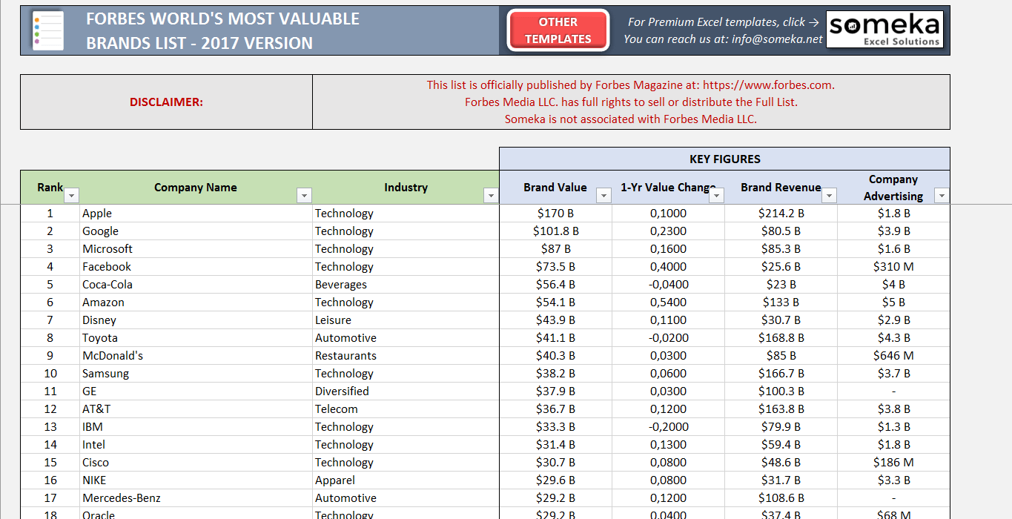The height and width of the screenshot is (519, 1012).
Task: Open the Brand Value filter dropdown
Action: coord(603,196)
